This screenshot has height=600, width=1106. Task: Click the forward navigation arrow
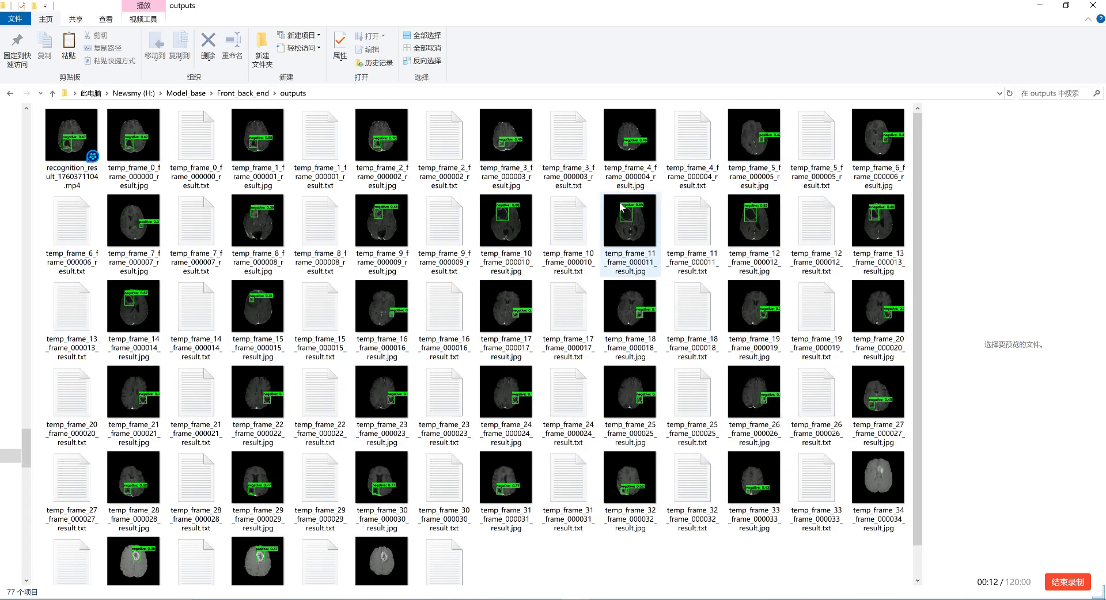(x=26, y=93)
